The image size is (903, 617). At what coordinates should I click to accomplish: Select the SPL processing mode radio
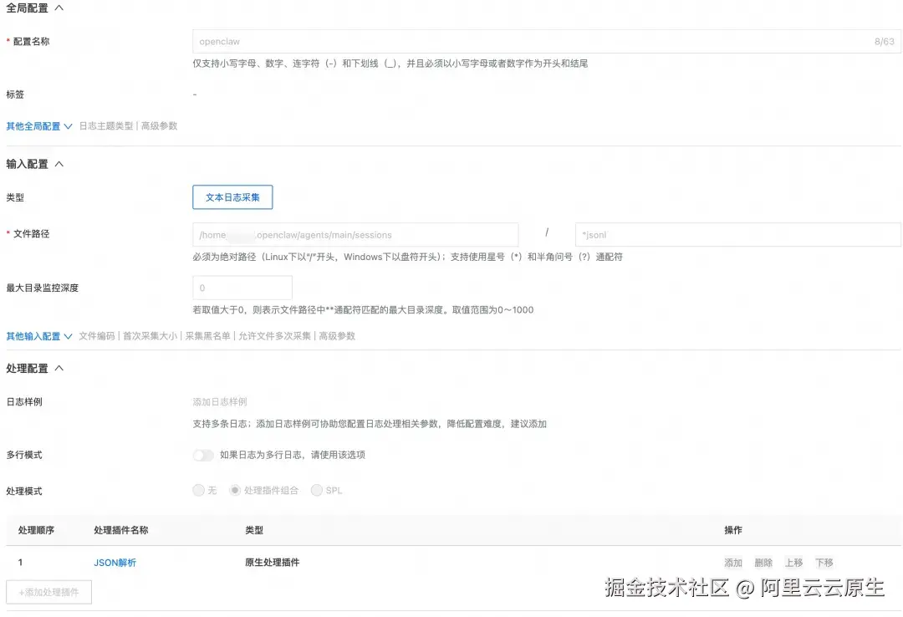pyautogui.click(x=317, y=491)
